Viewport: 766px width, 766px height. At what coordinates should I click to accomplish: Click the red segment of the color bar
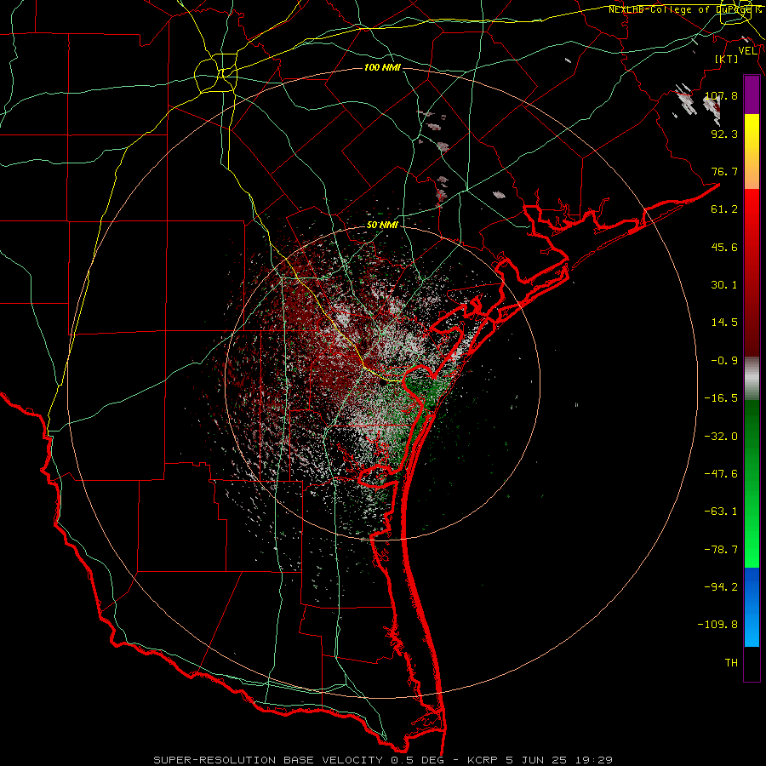(752, 272)
